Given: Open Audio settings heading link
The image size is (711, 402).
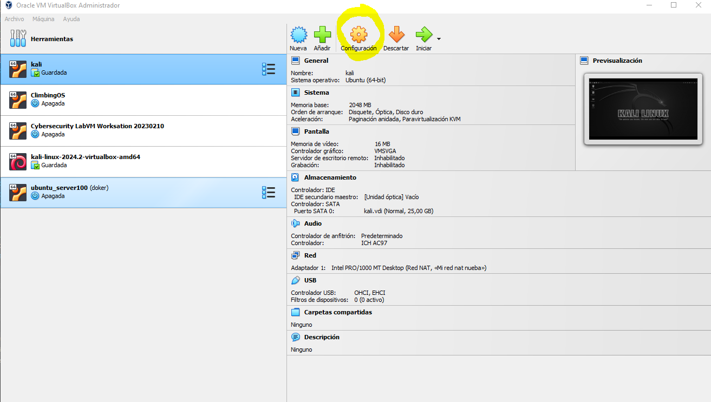Looking at the screenshot, I should (x=313, y=223).
